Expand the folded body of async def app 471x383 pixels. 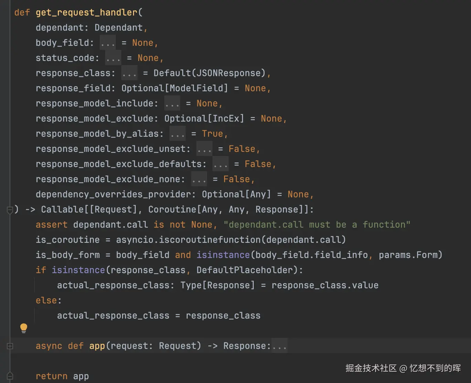click(280, 346)
